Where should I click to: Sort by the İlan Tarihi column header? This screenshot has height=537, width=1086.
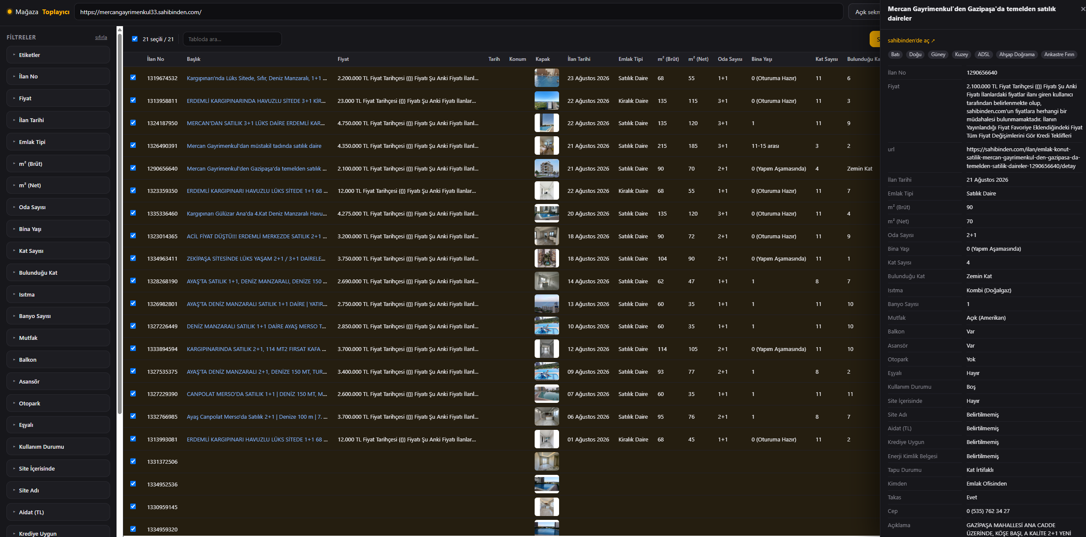pos(579,59)
